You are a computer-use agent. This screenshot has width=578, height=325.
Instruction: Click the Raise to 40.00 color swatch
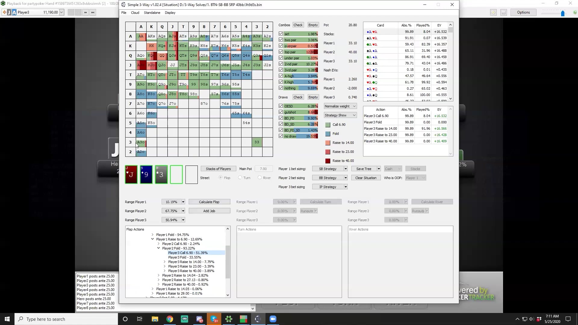tap(328, 161)
